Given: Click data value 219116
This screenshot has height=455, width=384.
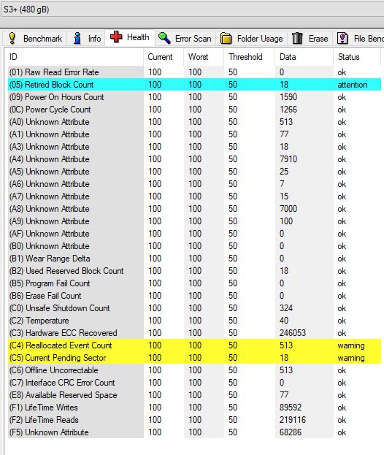Looking at the screenshot, I should pyautogui.click(x=293, y=420).
